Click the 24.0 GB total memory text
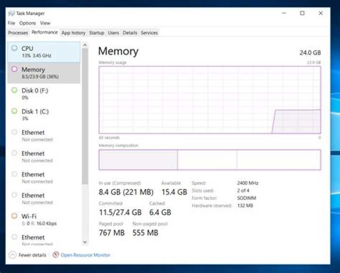The width and height of the screenshot is (340, 273). 310,53
